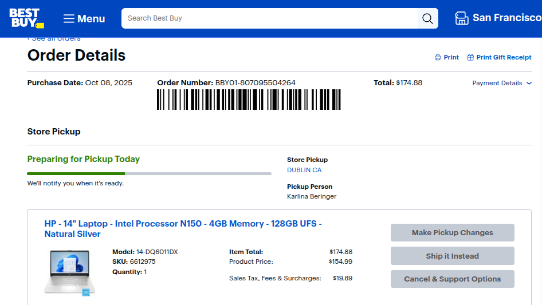
Task: Click Sales Tax $19.89 value
Action: pyautogui.click(x=343, y=278)
